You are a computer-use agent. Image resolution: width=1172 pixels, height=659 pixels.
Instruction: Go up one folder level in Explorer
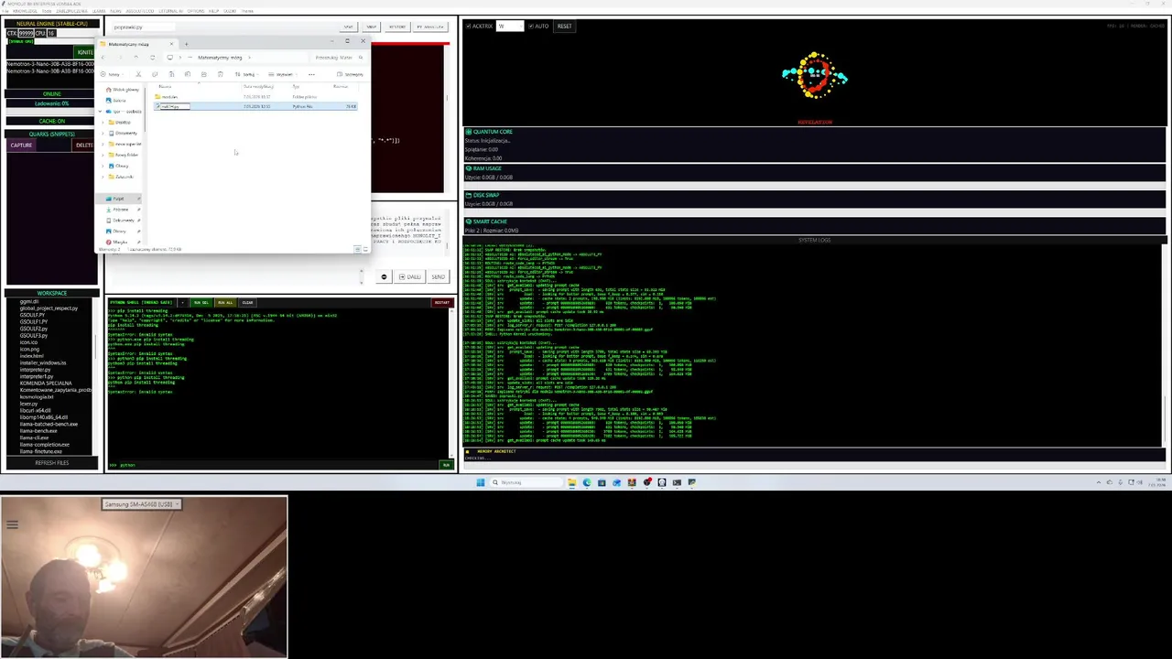pos(136,58)
